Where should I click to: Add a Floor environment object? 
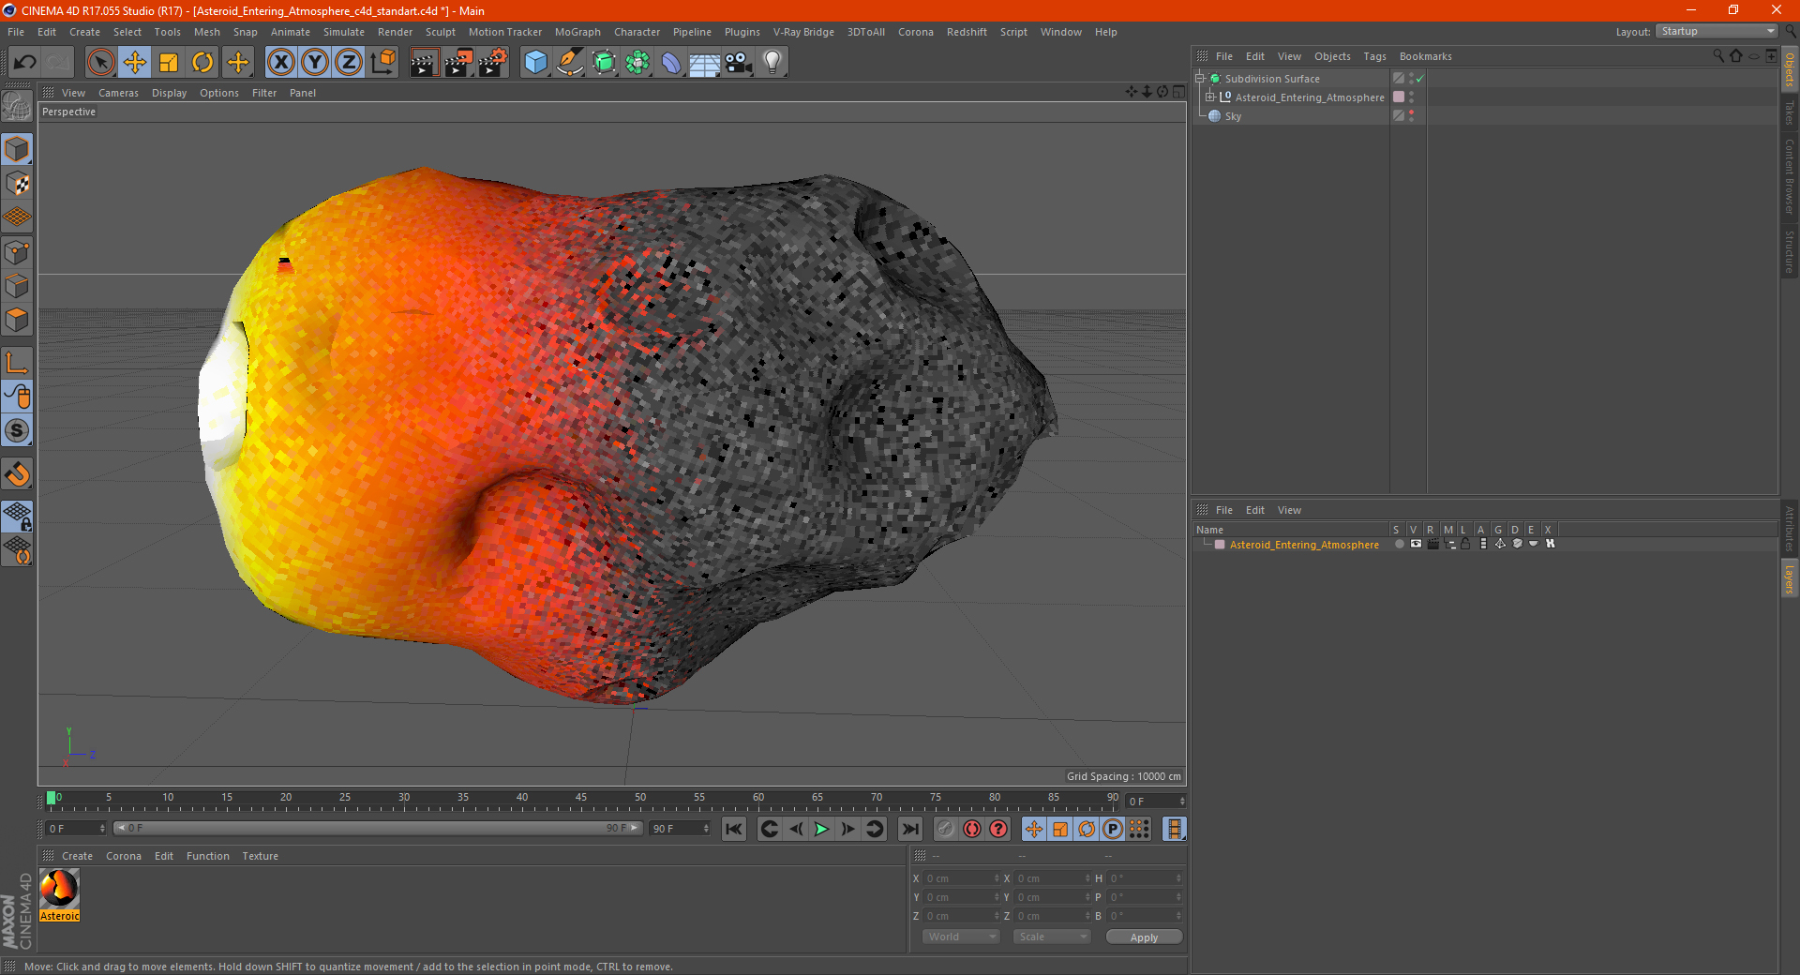704,63
